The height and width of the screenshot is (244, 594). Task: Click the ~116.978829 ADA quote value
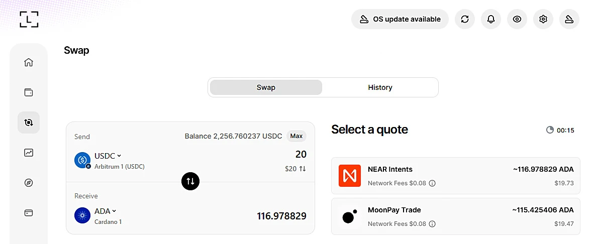[543, 169]
